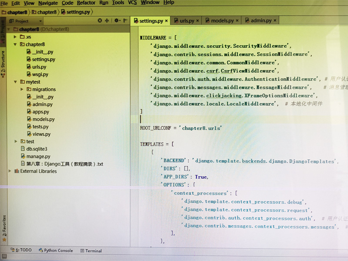
Task: Open the Python Console tool window
Action: tap(56, 251)
